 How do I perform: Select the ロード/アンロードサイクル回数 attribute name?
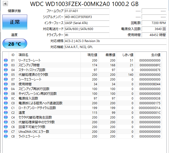point(37,108)
